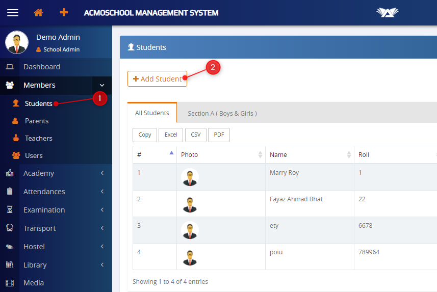Click the Media film icon
Image resolution: width=437 pixels, height=292 pixels.
click(10, 283)
